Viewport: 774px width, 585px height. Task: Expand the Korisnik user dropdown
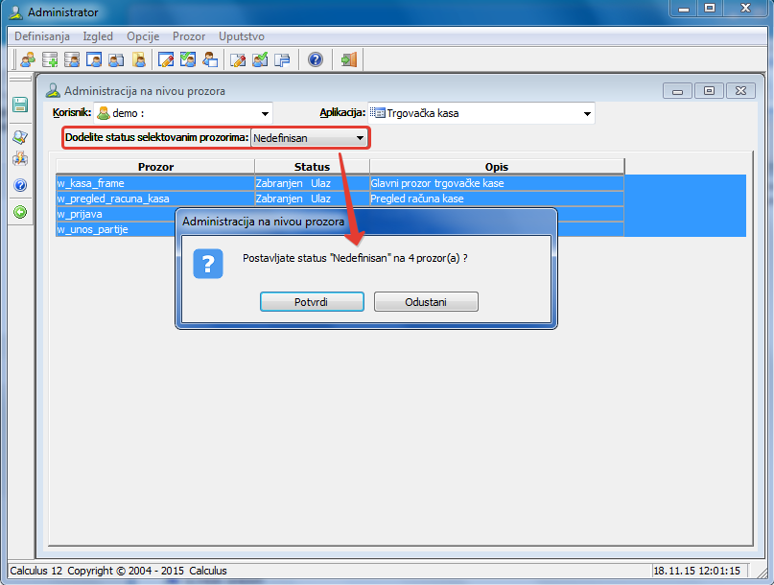pyautogui.click(x=266, y=114)
